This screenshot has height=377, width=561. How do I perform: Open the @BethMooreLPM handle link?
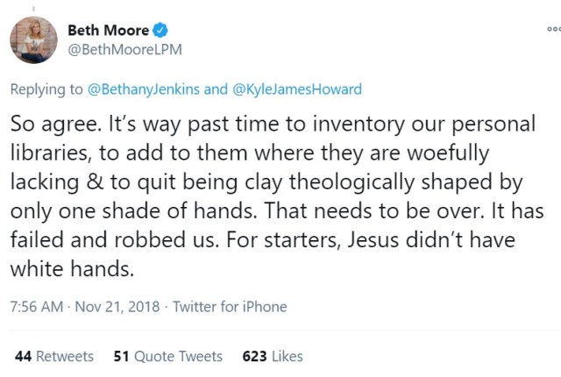tap(124, 49)
